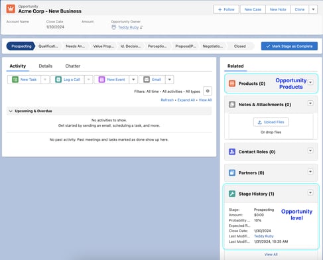Click the Stage History wrench icon
Viewport: 323px width, 260px height.
232,194
